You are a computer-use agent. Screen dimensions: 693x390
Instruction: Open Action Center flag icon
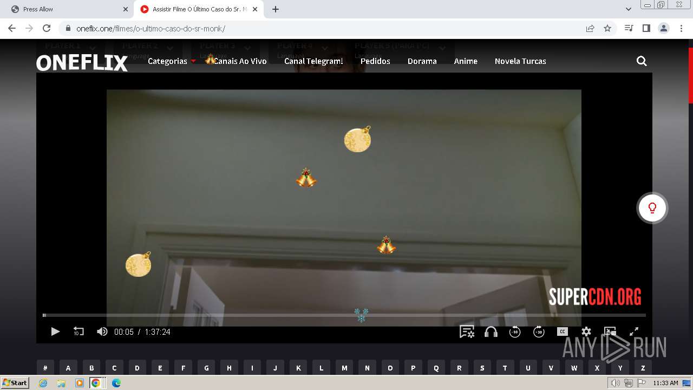[641, 383]
